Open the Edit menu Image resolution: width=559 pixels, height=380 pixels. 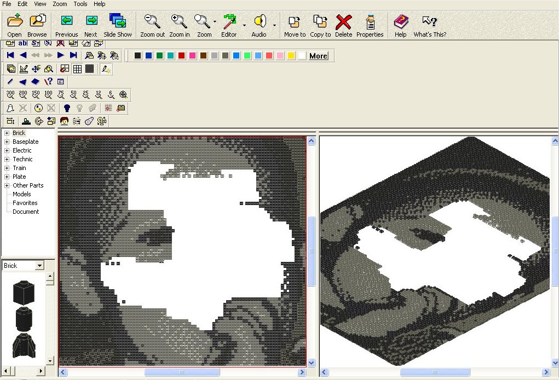tap(22, 4)
